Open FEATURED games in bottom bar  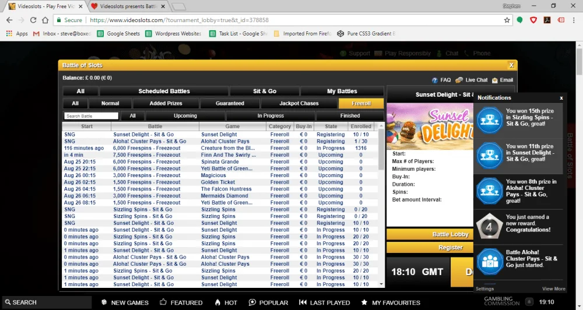[x=181, y=302]
